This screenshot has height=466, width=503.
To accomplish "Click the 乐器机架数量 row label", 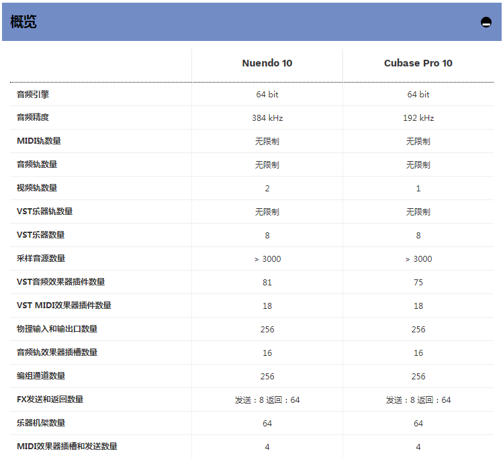I will [41, 423].
